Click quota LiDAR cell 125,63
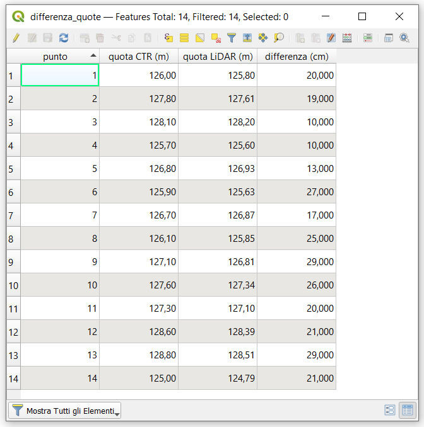The height and width of the screenshot is (427, 424). pos(218,191)
